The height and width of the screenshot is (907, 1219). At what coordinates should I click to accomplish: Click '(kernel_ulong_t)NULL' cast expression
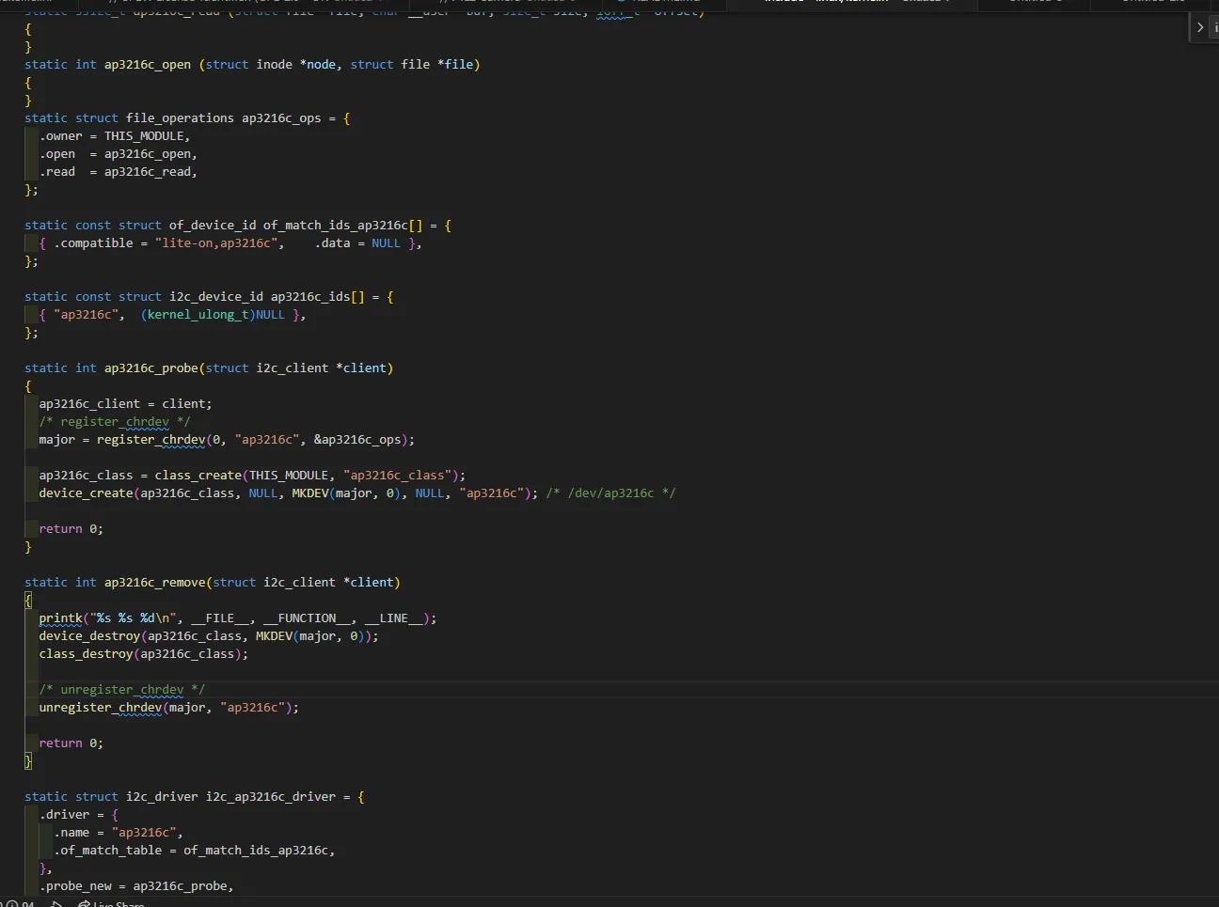213,315
